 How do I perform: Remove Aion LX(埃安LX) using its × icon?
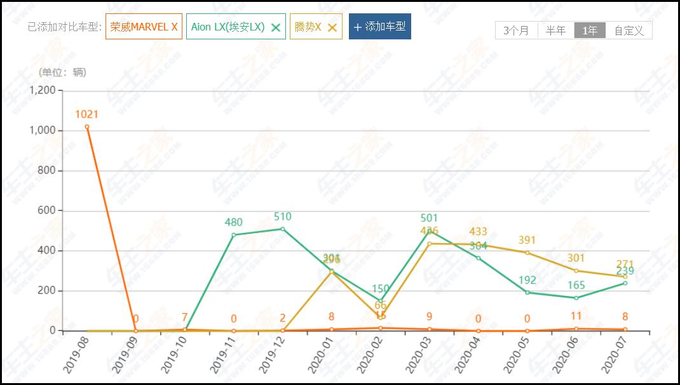point(275,27)
